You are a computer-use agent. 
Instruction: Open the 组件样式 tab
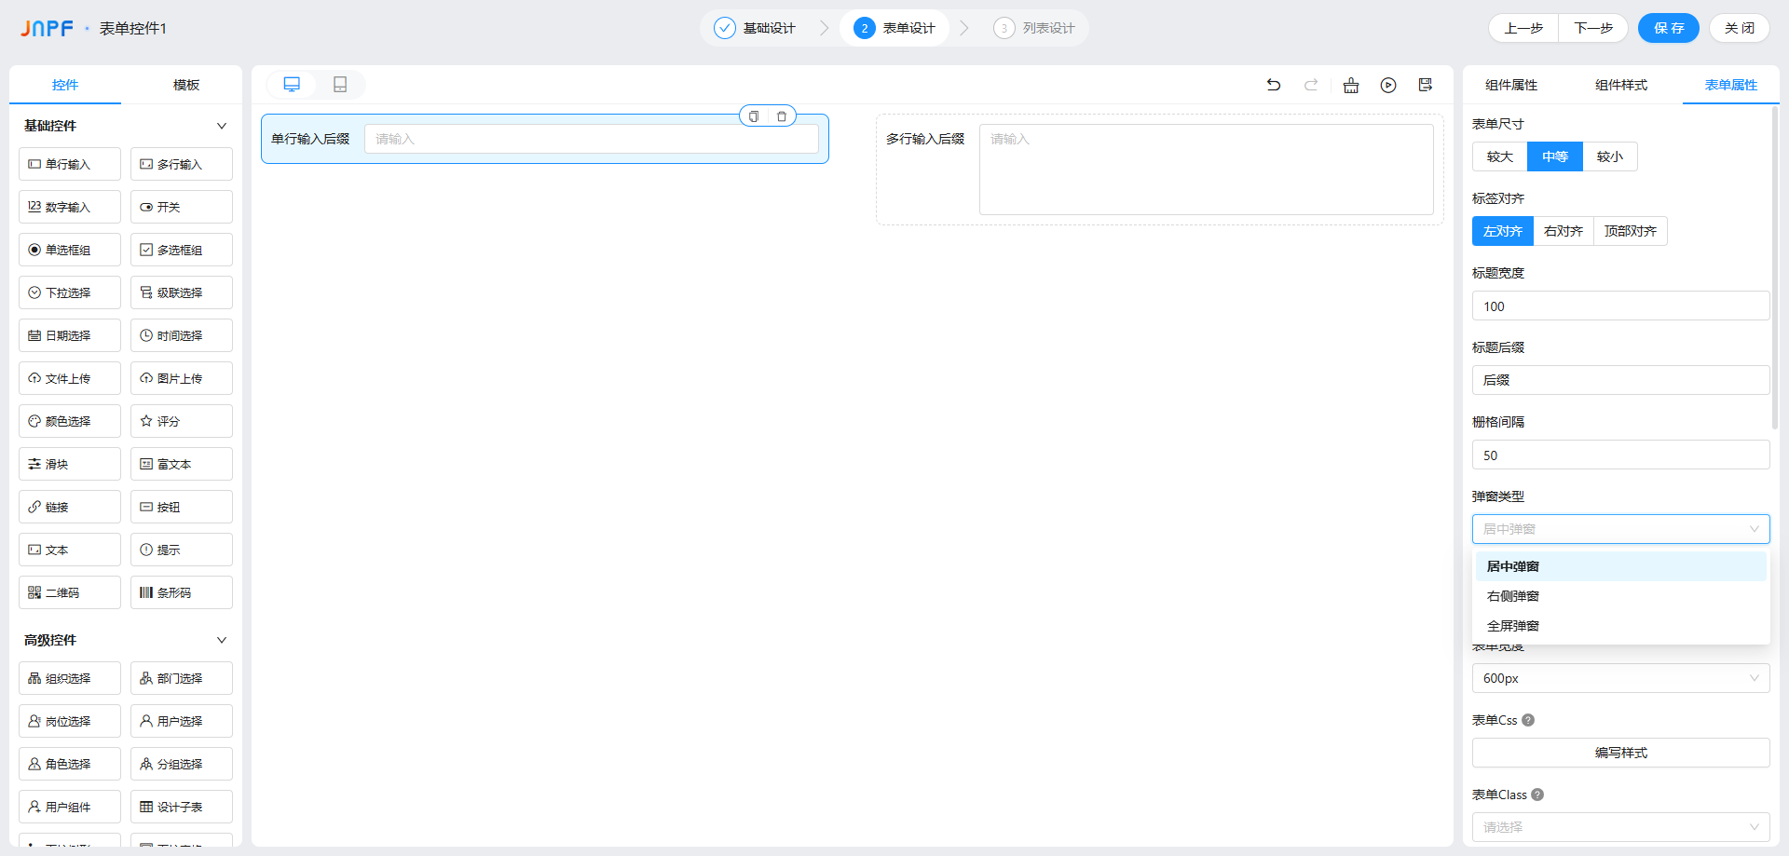1621,85
